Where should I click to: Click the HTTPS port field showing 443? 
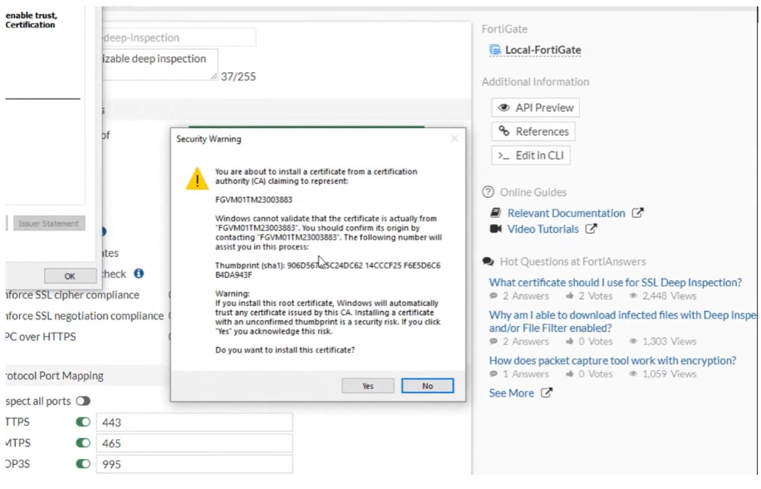tap(194, 422)
